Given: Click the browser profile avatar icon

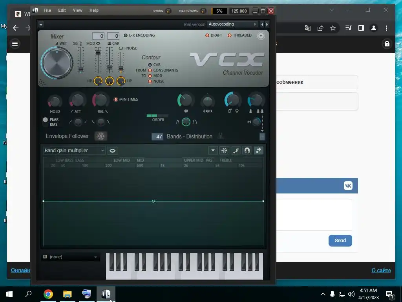Looking at the screenshot, I should point(374,28).
